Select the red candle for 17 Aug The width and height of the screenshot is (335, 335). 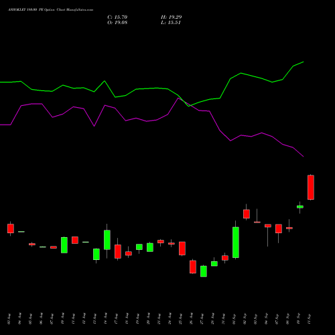click(x=118, y=251)
